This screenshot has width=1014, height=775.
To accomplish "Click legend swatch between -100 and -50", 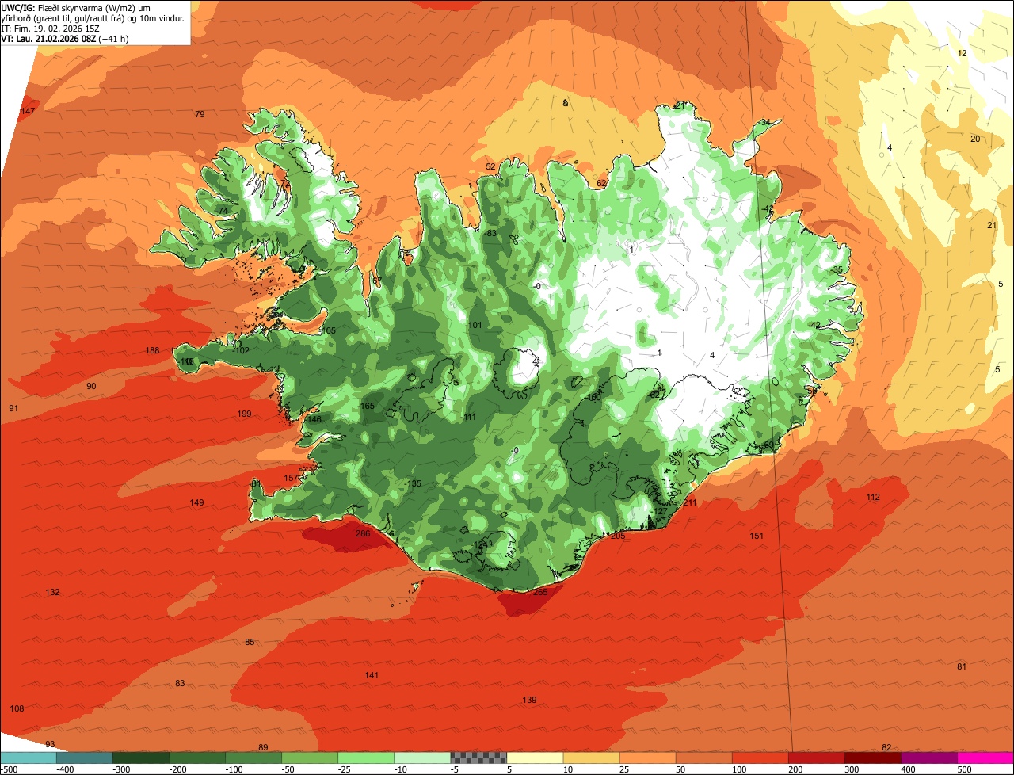I will (x=253, y=758).
